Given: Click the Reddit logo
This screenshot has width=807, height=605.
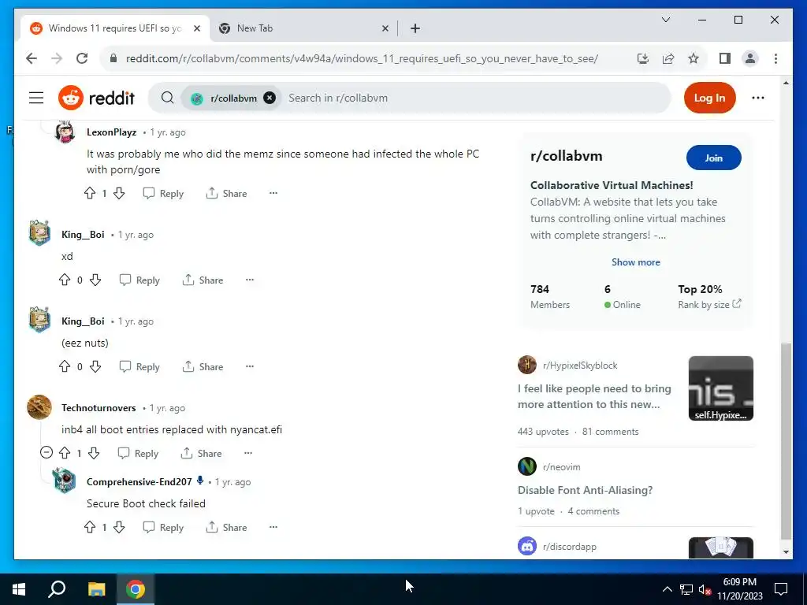Looking at the screenshot, I should click(x=96, y=98).
